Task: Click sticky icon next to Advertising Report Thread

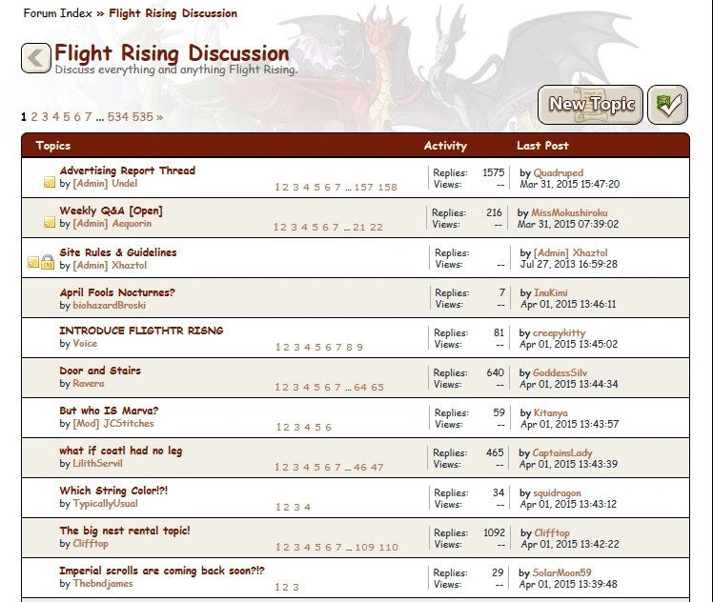Action: tap(49, 182)
